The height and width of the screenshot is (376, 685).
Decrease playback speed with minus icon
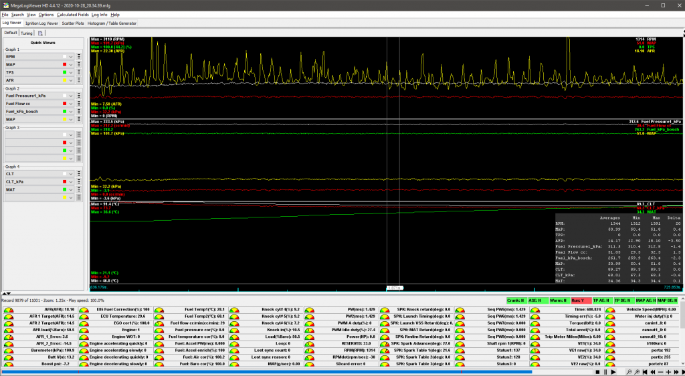660,372
